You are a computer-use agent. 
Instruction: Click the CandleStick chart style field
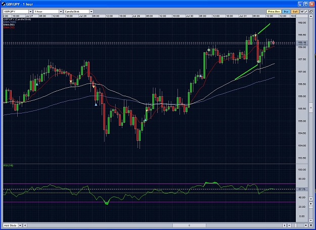tap(77, 12)
